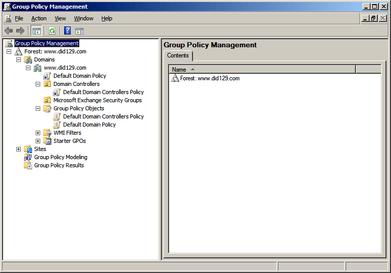The width and height of the screenshot is (391, 273).
Task: Click Forest icon in Contents list
Action: click(175, 78)
